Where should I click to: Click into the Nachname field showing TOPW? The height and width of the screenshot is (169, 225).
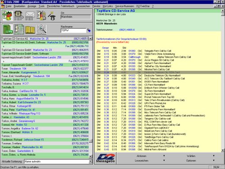pyautogui.click(x=73, y=31)
